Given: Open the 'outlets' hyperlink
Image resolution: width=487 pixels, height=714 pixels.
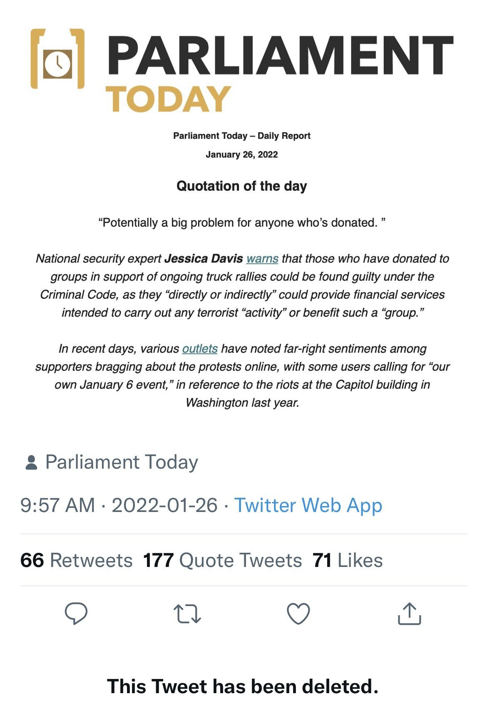Looking at the screenshot, I should coord(200,349).
